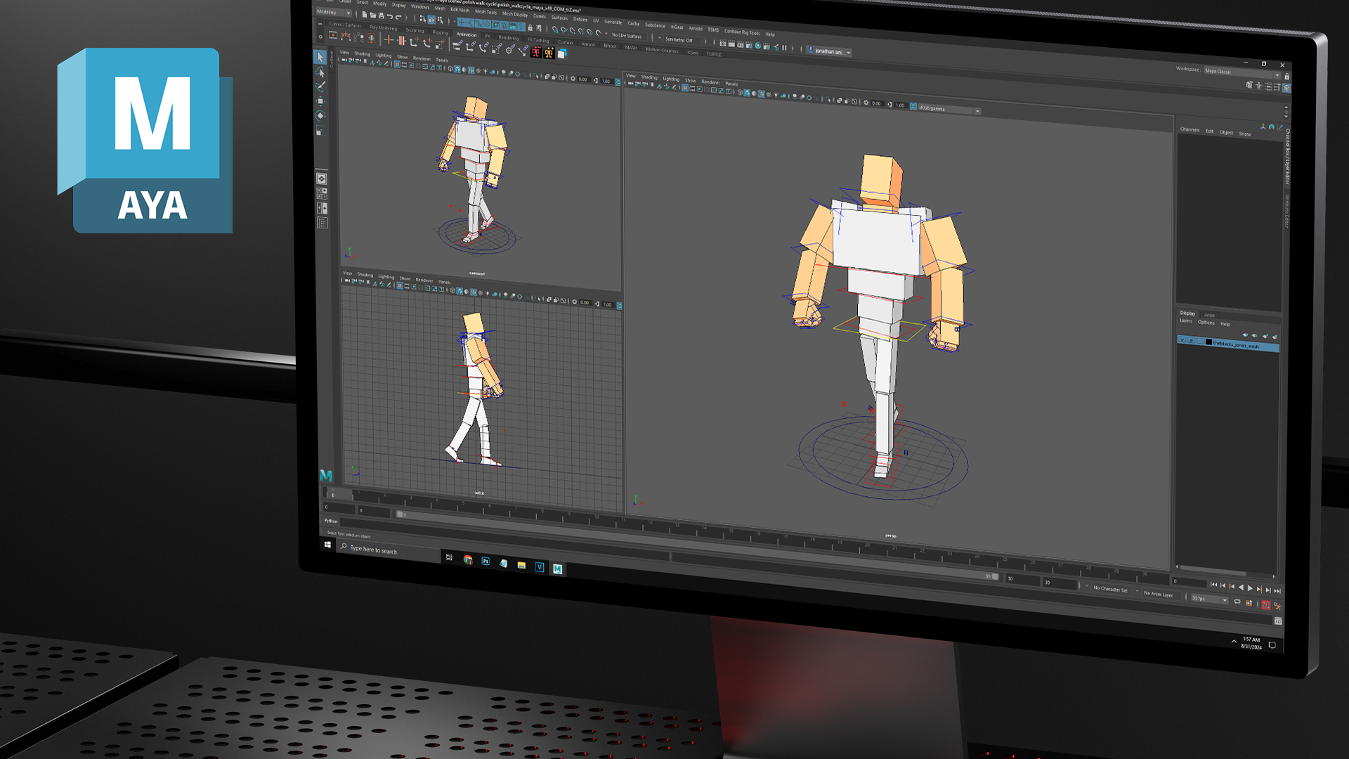The image size is (1349, 759).
Task: Click the red HumanIK character shelf icon
Action: coord(536,51)
